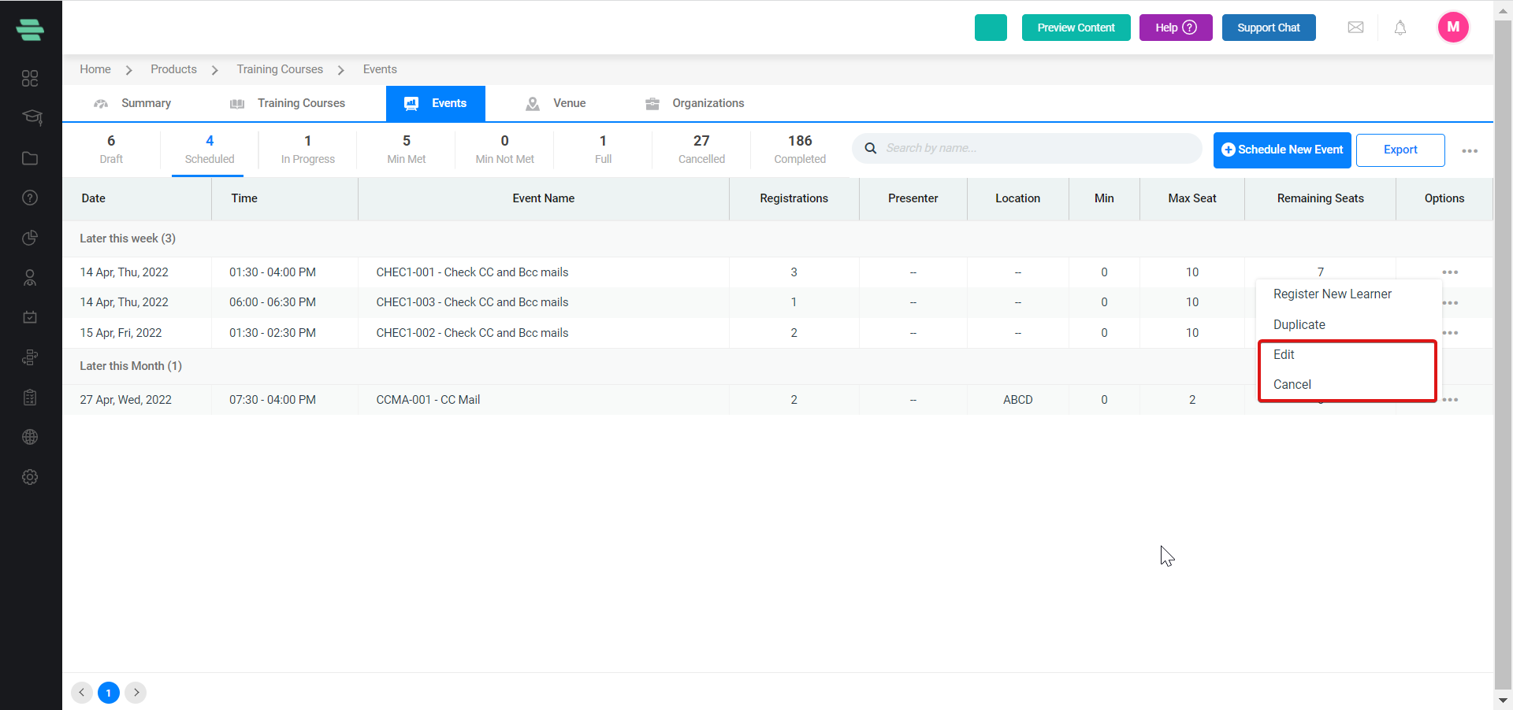Open options dots for CCMA-001 event
The height and width of the screenshot is (710, 1513).
coord(1450,400)
